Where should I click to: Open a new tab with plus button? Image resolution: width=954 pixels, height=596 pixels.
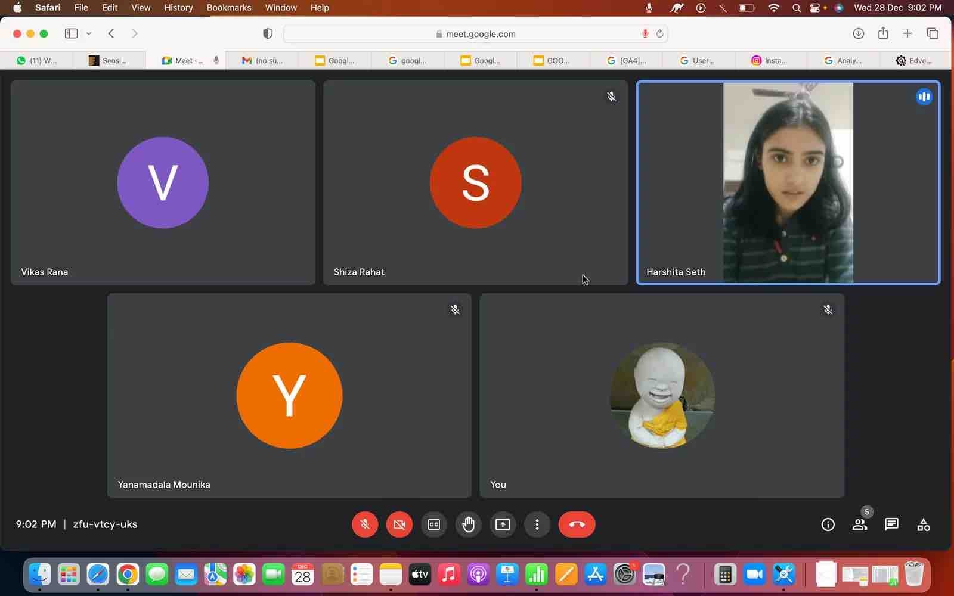(x=907, y=33)
